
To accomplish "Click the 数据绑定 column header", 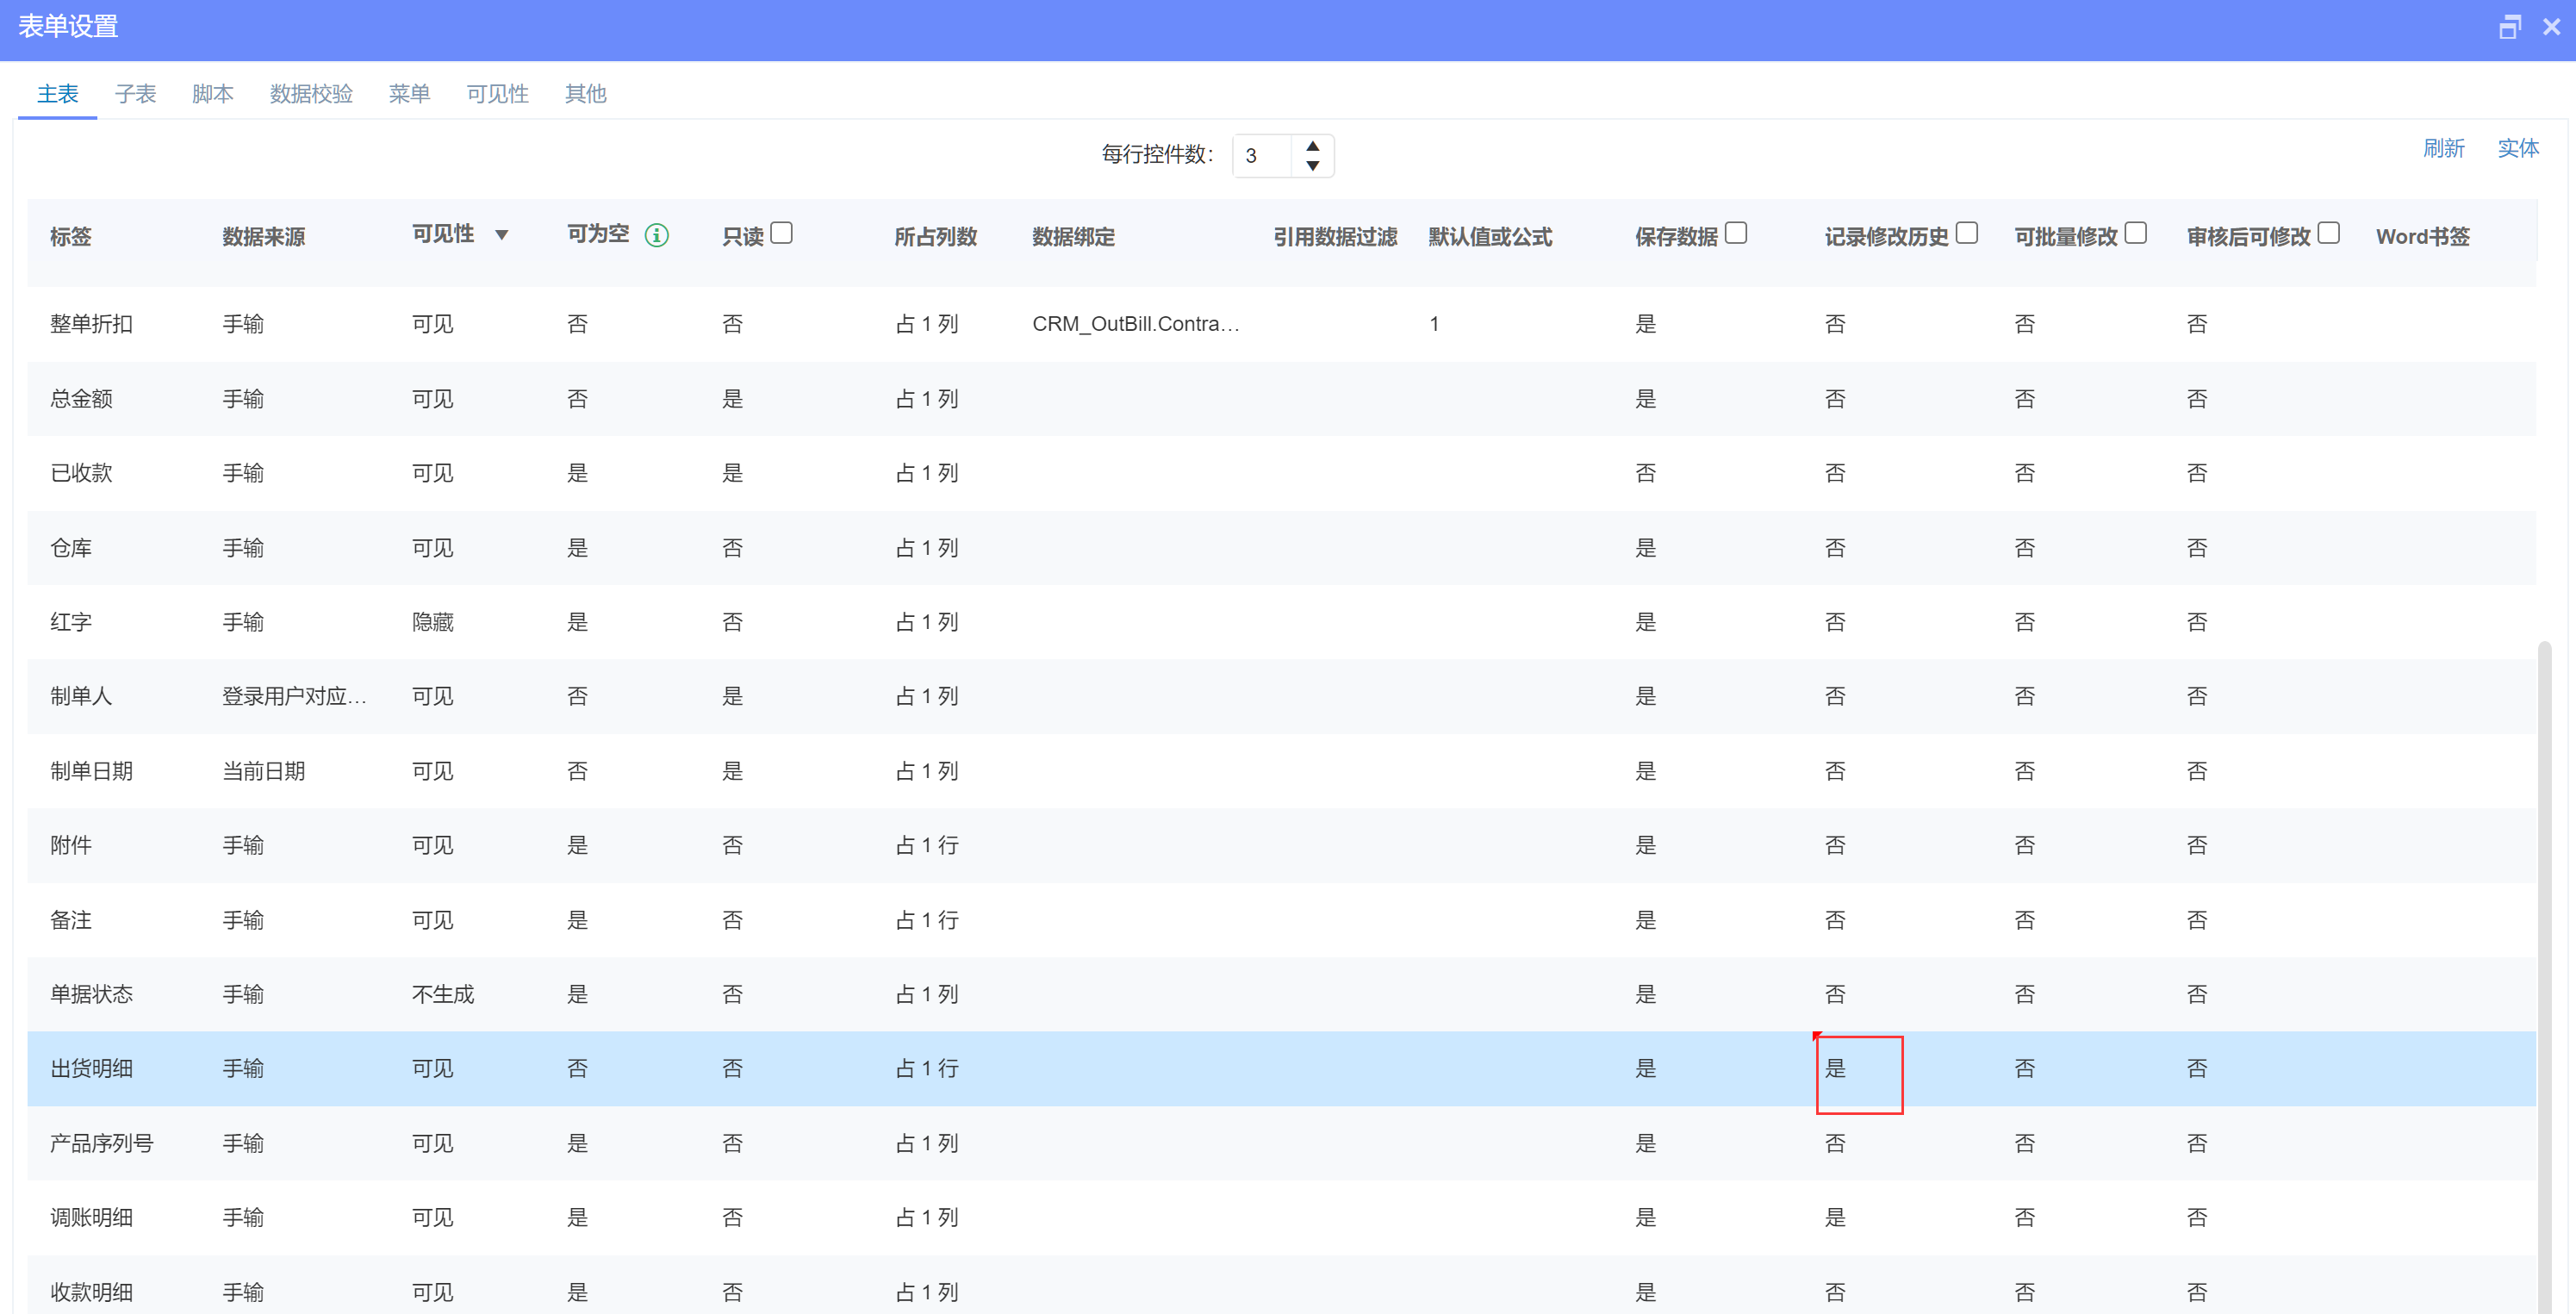I will (1074, 237).
